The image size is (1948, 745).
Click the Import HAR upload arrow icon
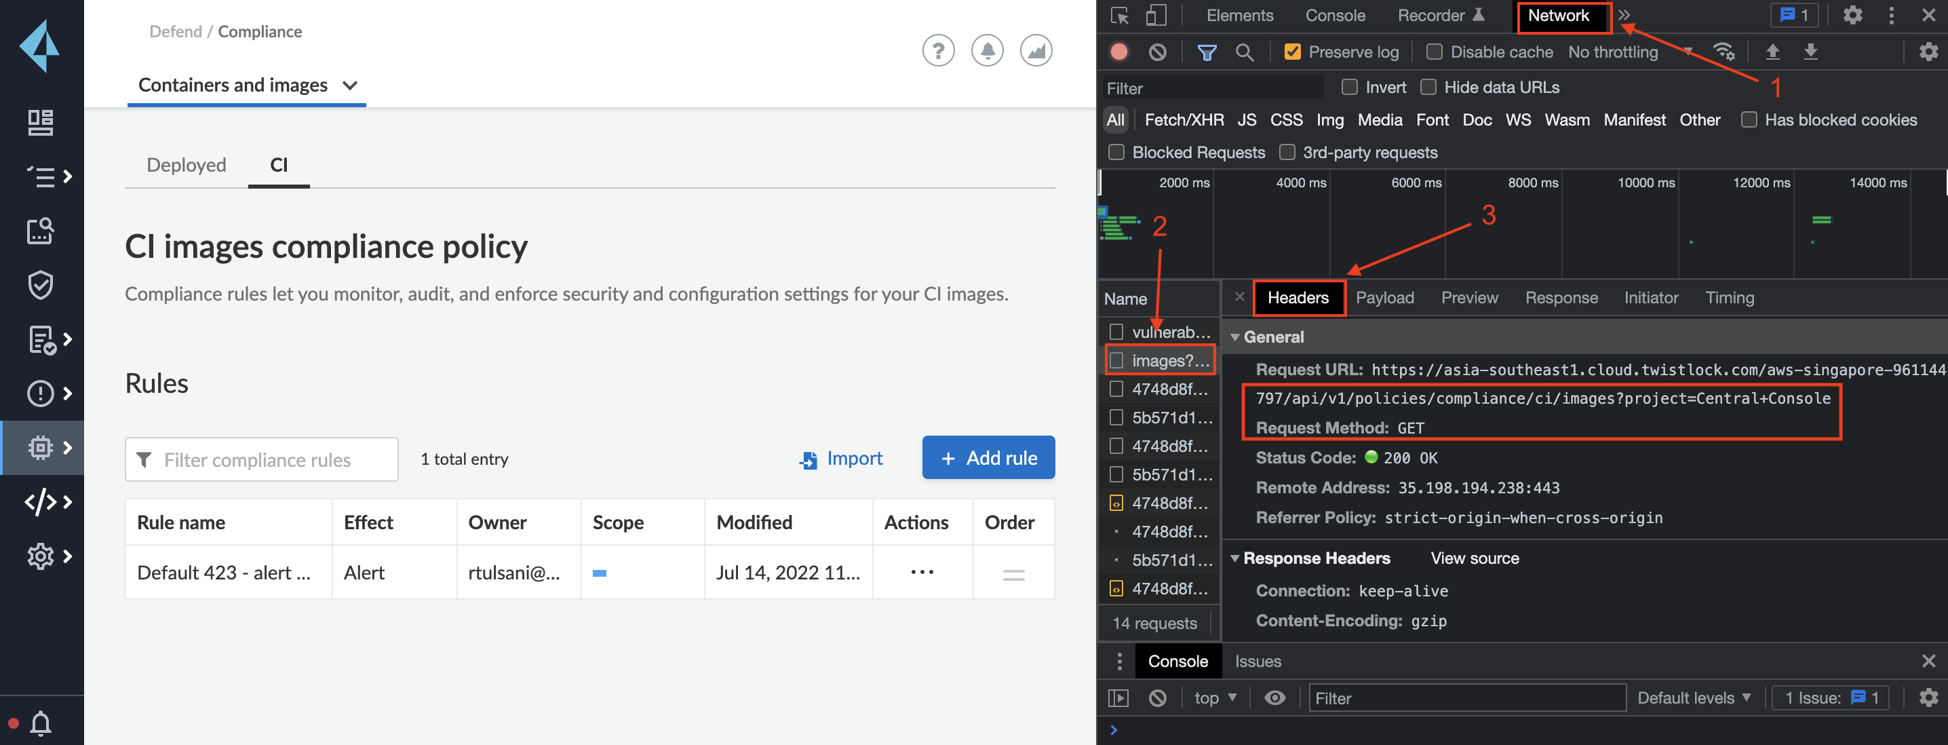coord(1772,52)
